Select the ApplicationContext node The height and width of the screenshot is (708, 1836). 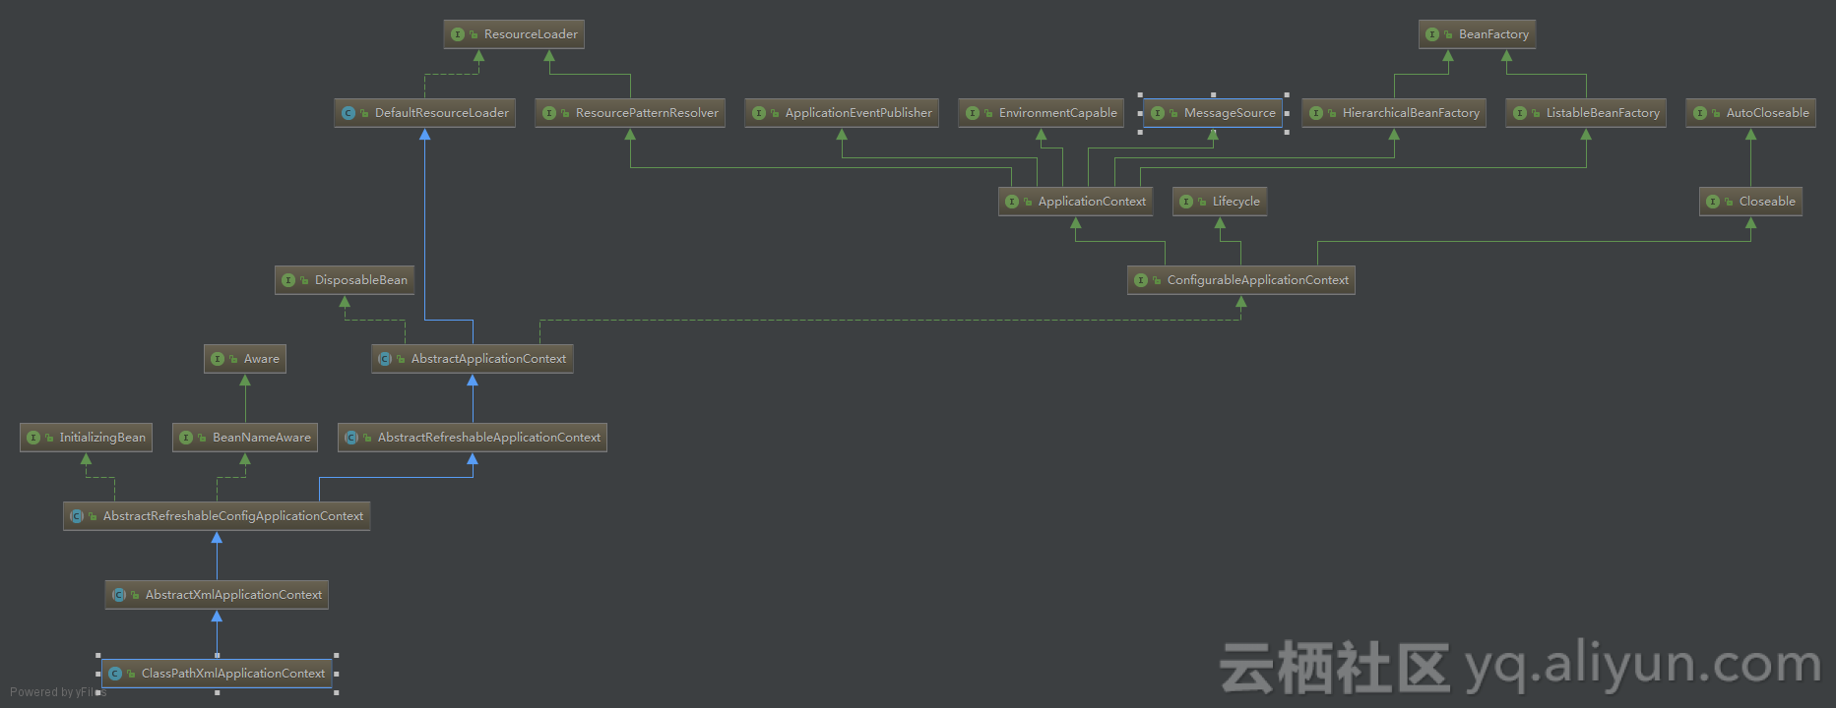[x=1075, y=202]
